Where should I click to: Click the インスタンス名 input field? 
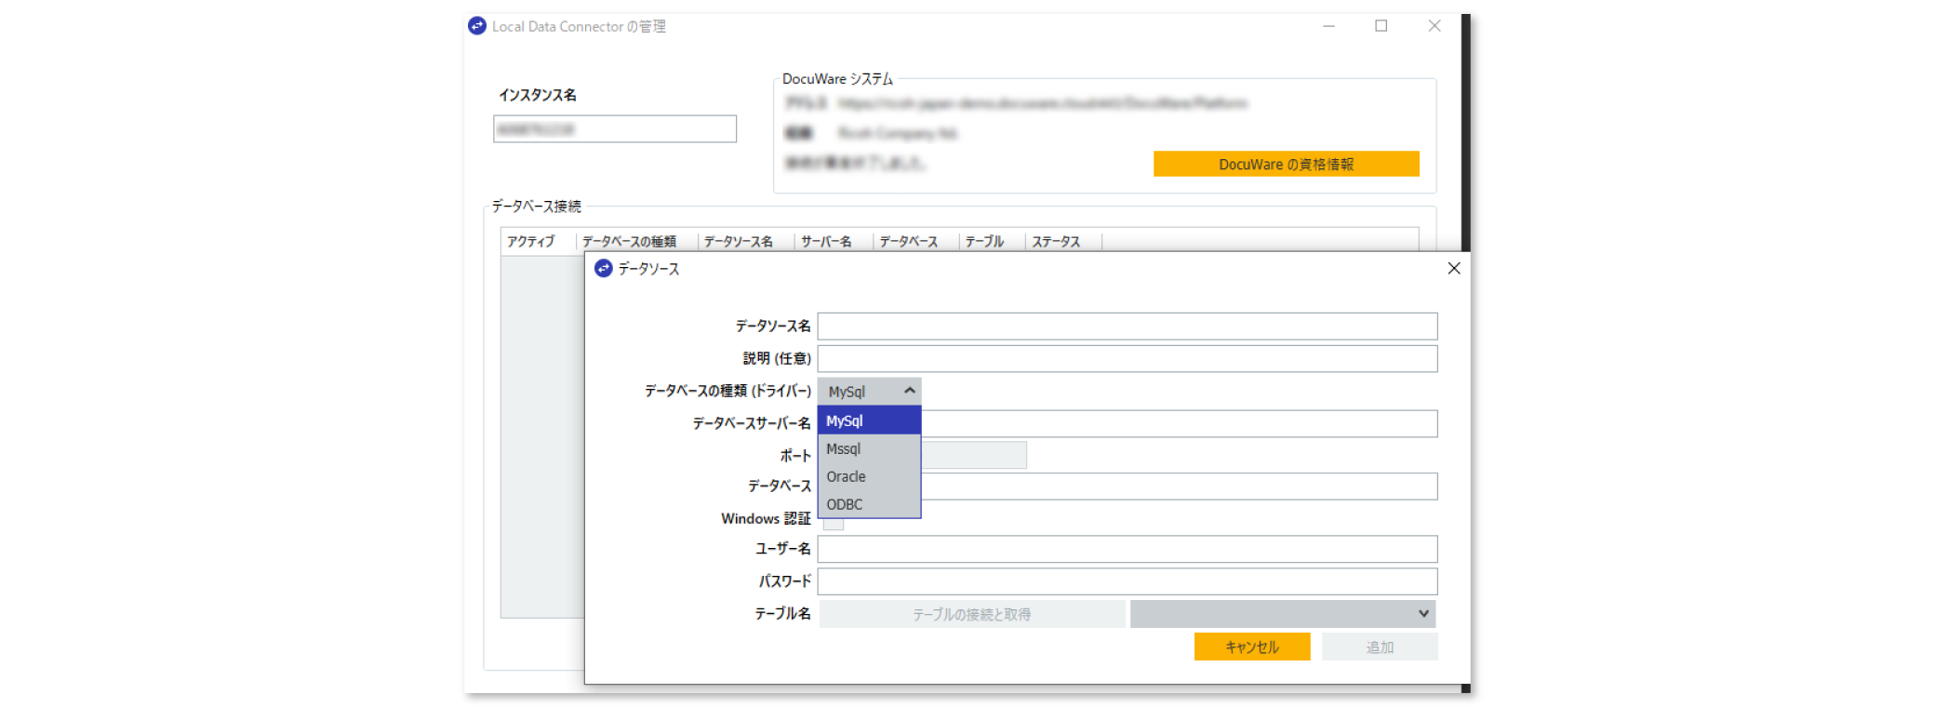pyautogui.click(x=615, y=128)
